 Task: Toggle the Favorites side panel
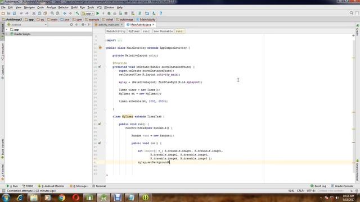click(2, 172)
